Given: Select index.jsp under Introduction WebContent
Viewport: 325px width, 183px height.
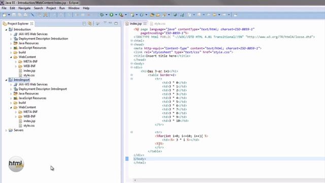Looking at the screenshot, I should point(29,71).
